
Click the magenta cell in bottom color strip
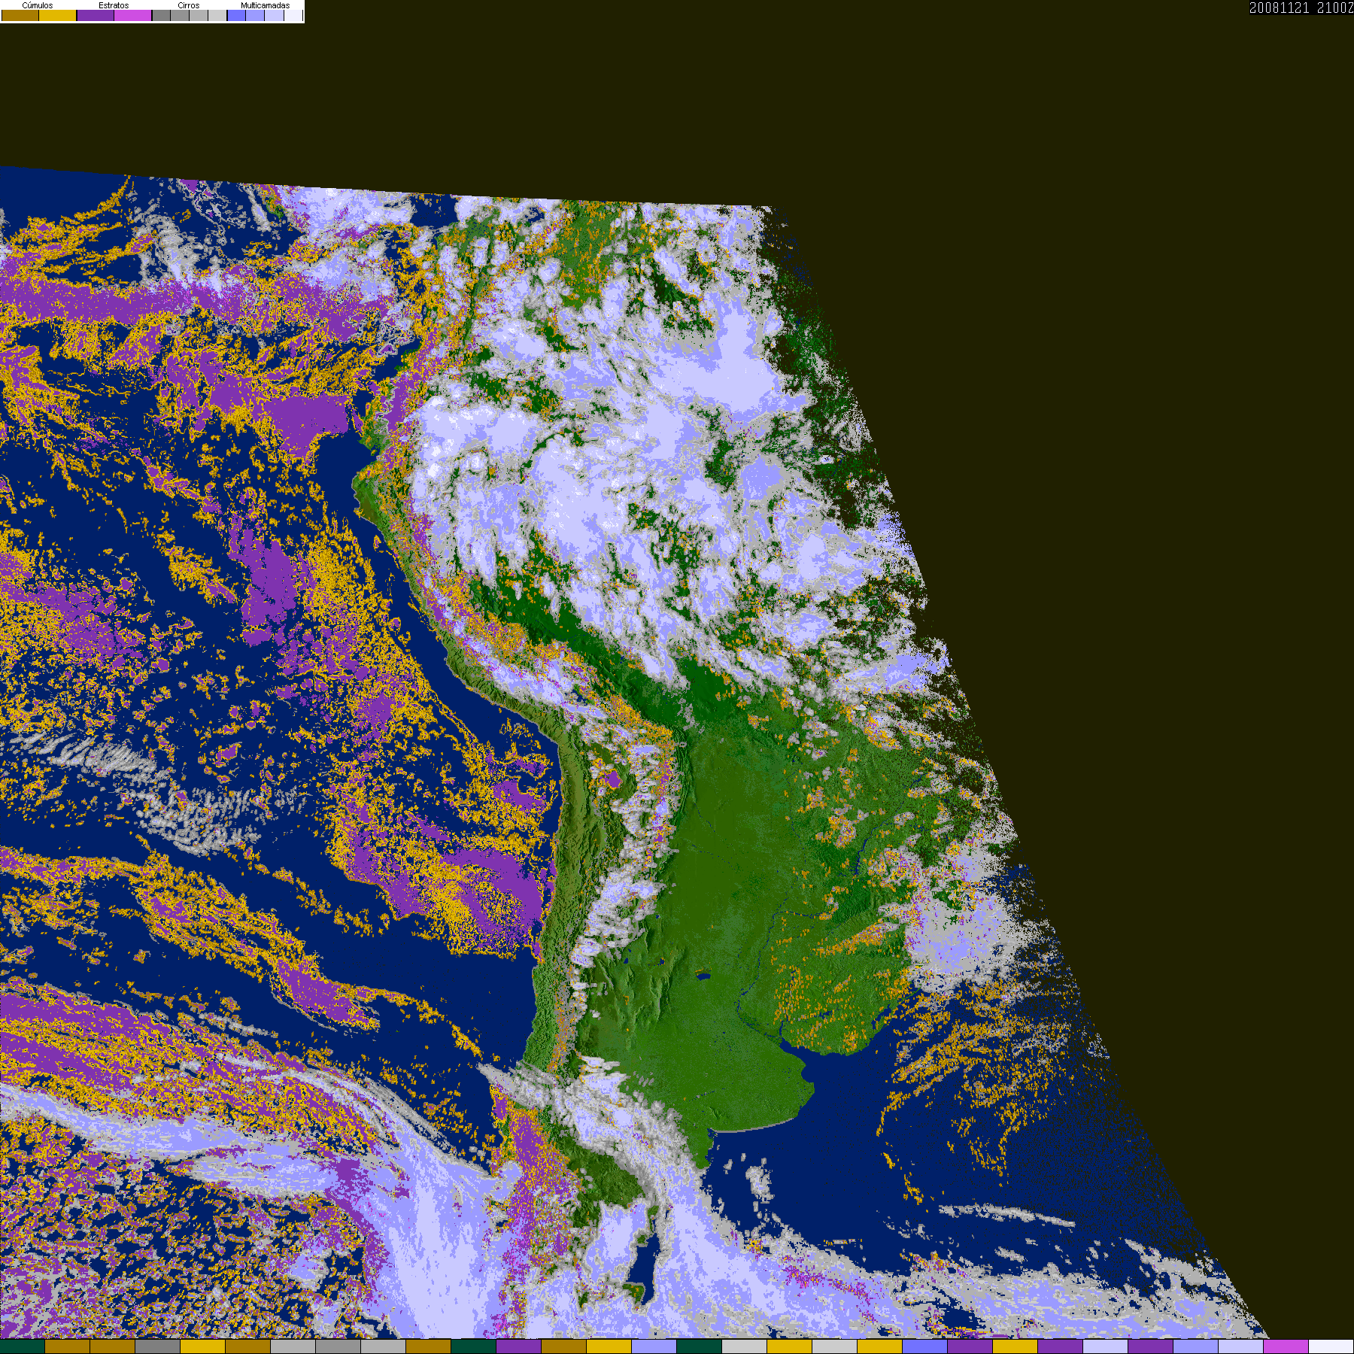1286,1346
